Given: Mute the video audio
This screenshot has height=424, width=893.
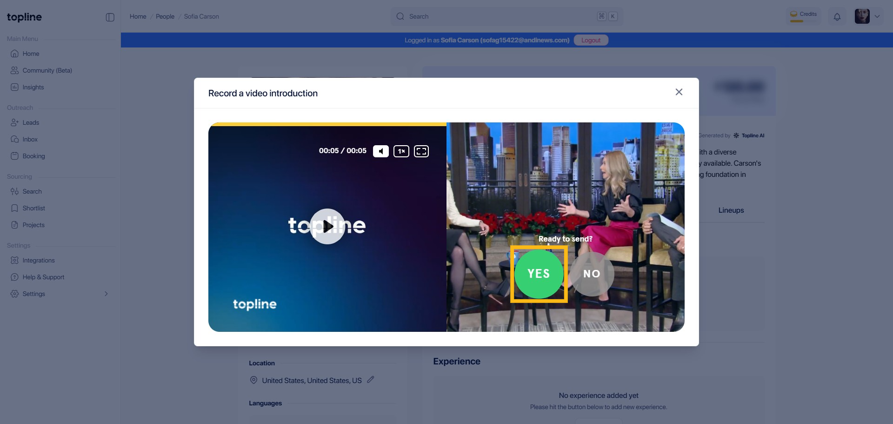Looking at the screenshot, I should coord(380,151).
